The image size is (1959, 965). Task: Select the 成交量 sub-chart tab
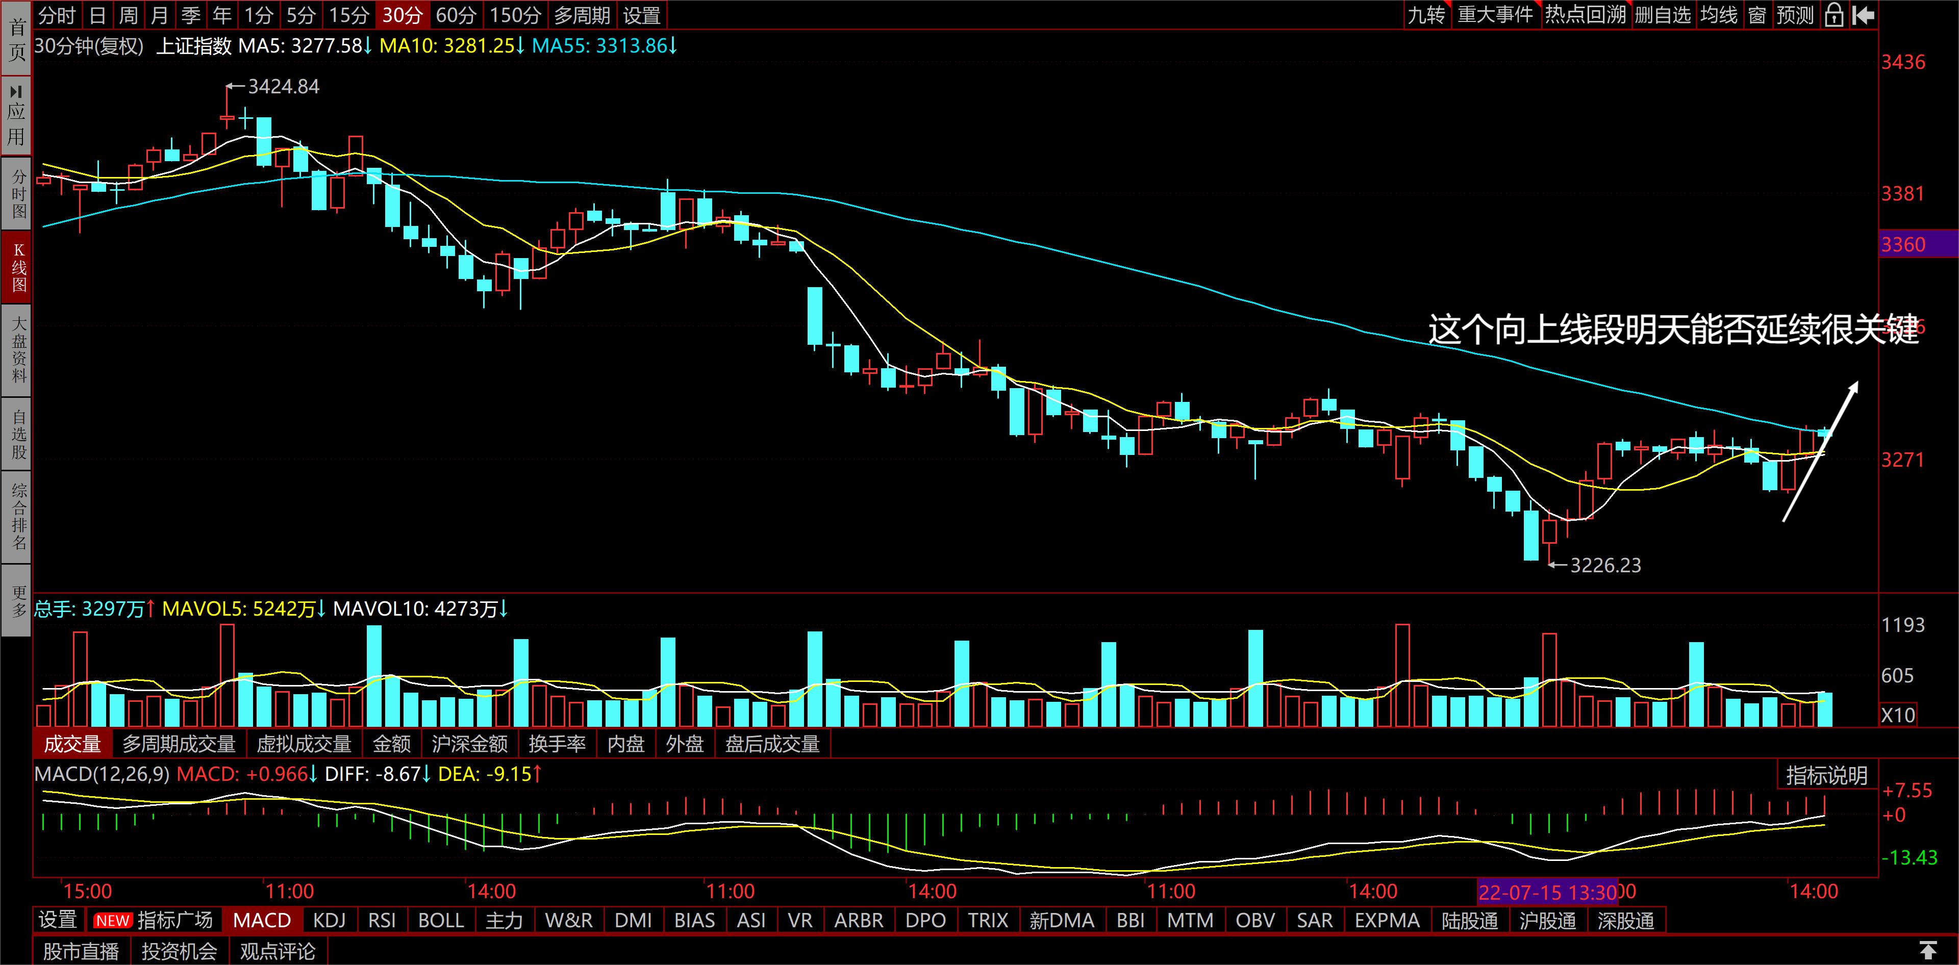click(x=72, y=744)
